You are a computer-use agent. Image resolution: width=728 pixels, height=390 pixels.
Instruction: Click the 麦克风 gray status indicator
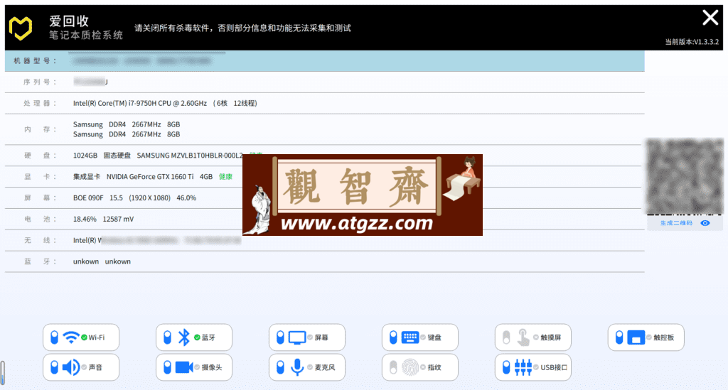click(310, 367)
